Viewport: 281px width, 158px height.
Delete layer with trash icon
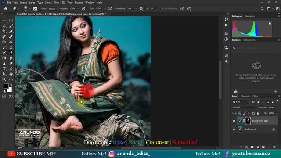click(x=274, y=147)
